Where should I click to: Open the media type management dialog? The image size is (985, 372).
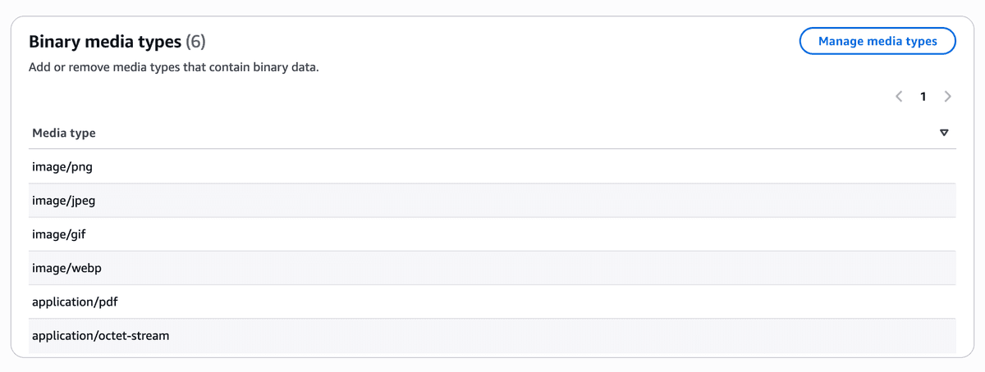tap(877, 41)
